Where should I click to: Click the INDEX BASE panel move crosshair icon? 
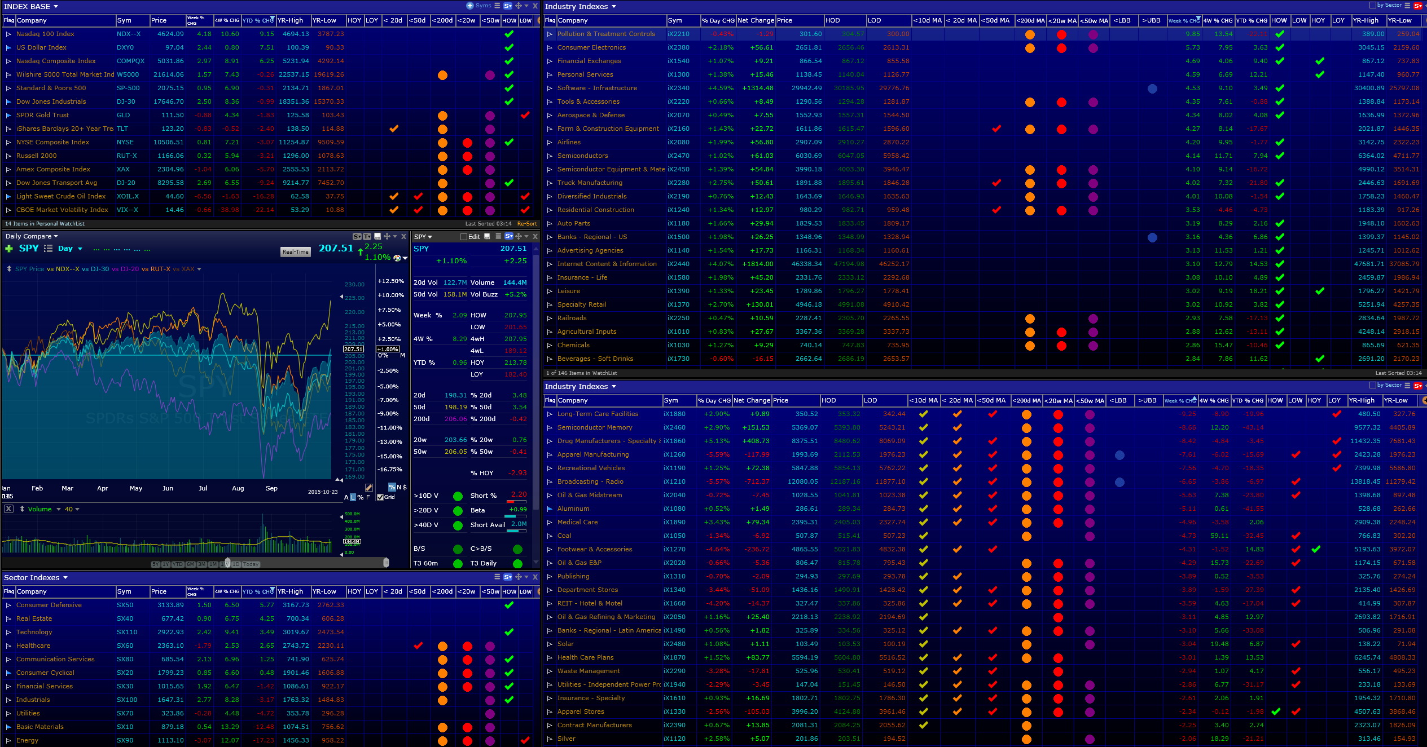click(518, 6)
